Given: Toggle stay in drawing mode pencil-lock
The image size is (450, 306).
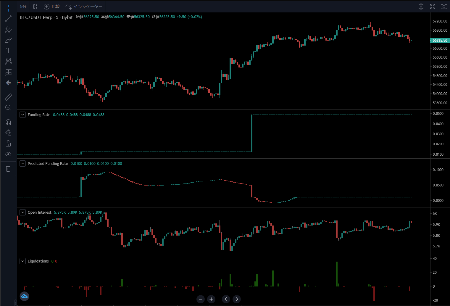Looking at the screenshot, I should 8,133.
